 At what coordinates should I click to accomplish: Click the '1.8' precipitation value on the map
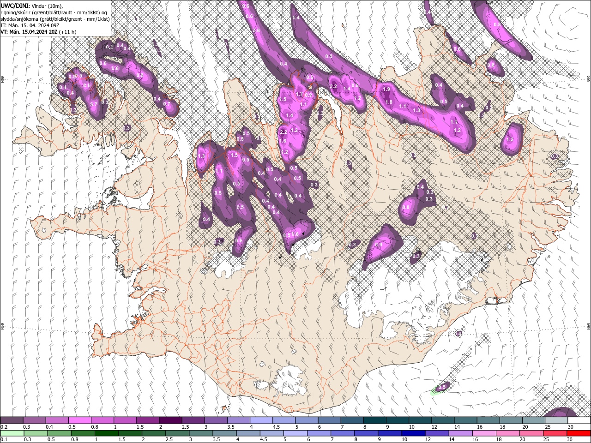pyautogui.click(x=389, y=102)
